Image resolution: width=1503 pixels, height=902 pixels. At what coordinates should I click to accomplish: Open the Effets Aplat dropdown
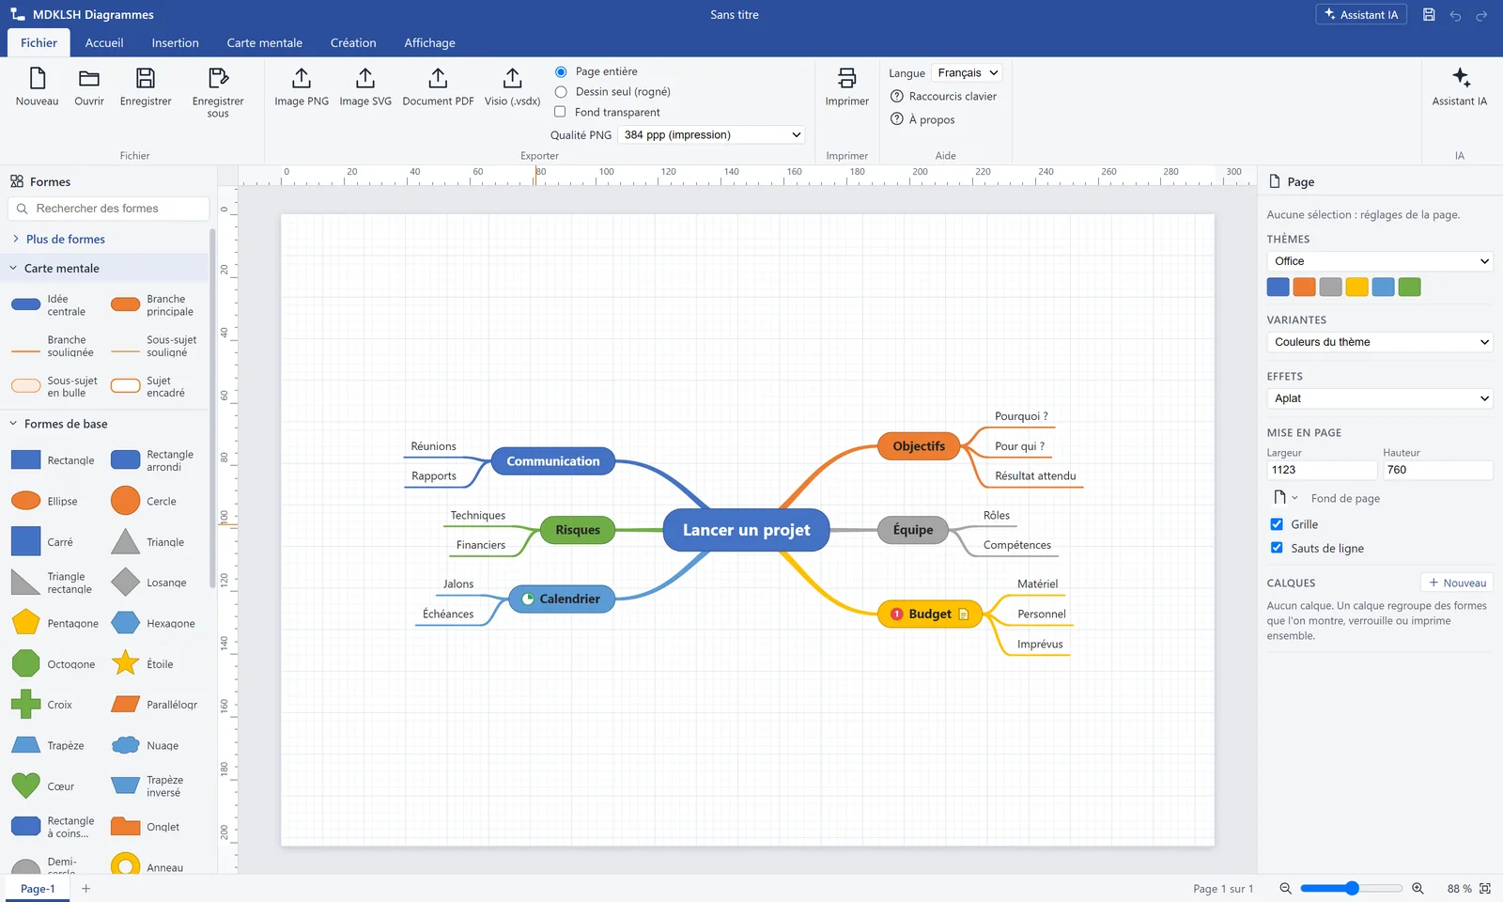1380,398
